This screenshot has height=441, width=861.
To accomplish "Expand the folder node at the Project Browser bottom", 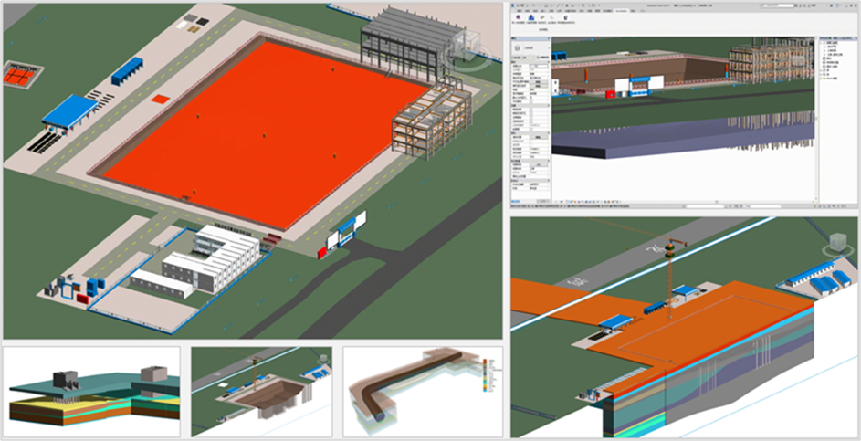I will pyautogui.click(x=821, y=77).
